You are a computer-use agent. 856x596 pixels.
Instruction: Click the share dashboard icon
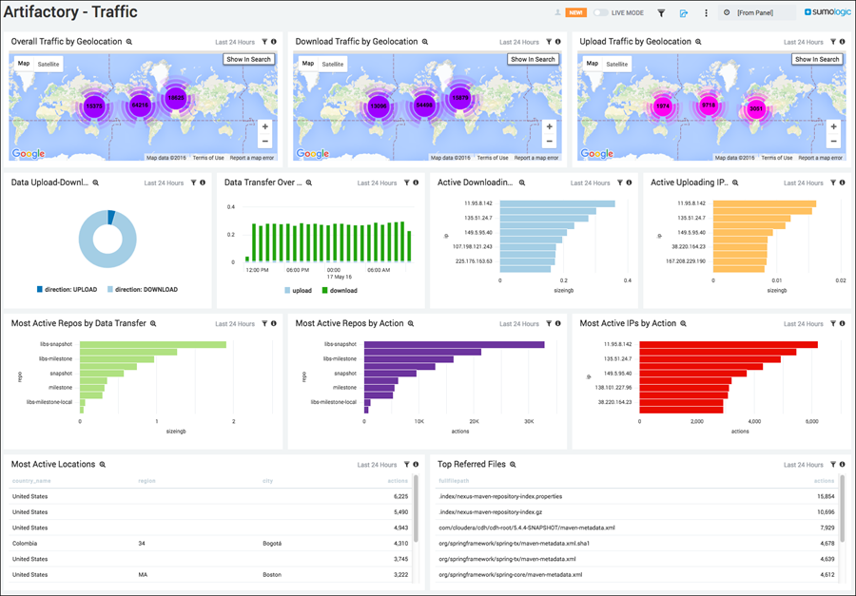pos(683,13)
